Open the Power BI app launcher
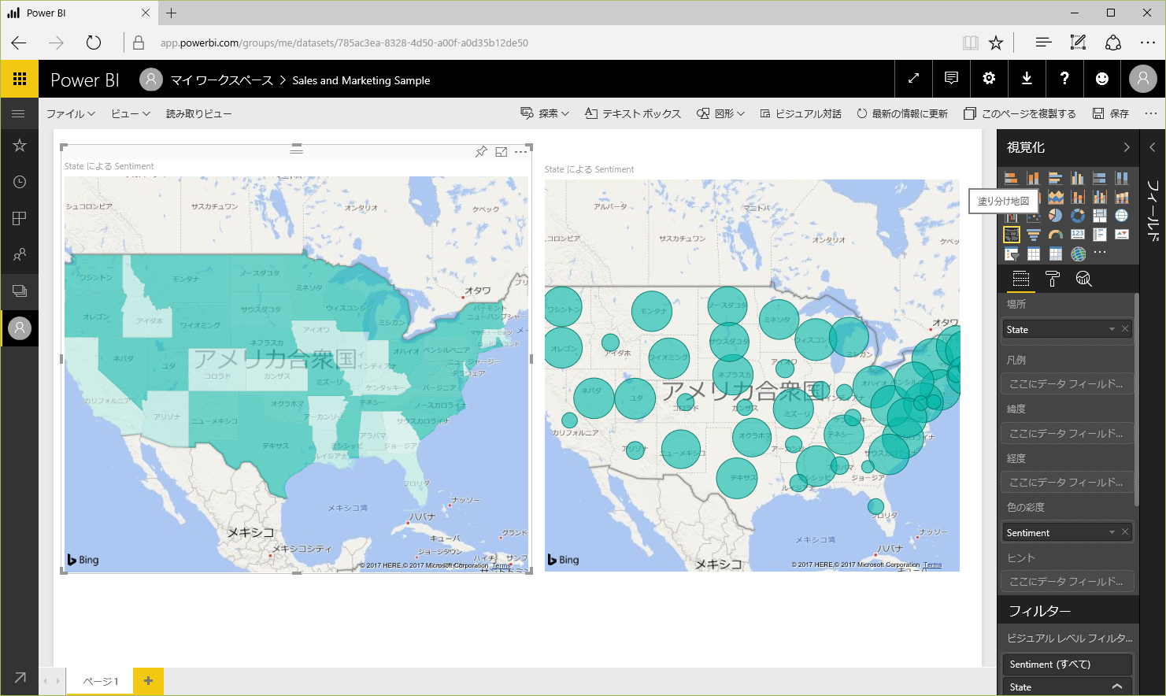Screen dimensions: 1166x696 pos(20,79)
